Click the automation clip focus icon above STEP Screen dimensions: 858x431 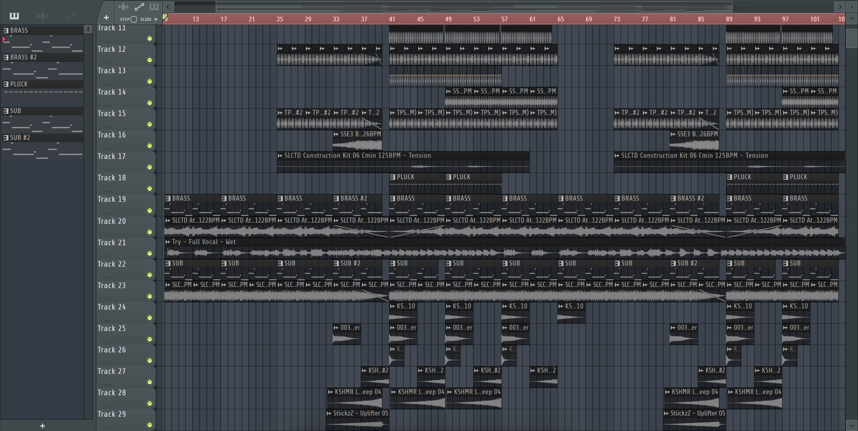[x=139, y=7]
